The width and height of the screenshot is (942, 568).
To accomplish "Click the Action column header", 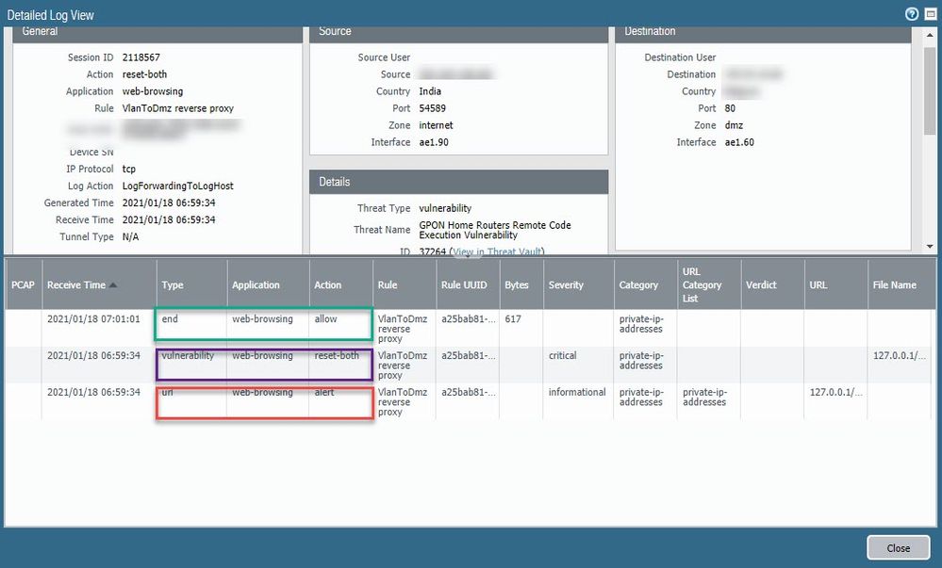I will click(x=327, y=284).
